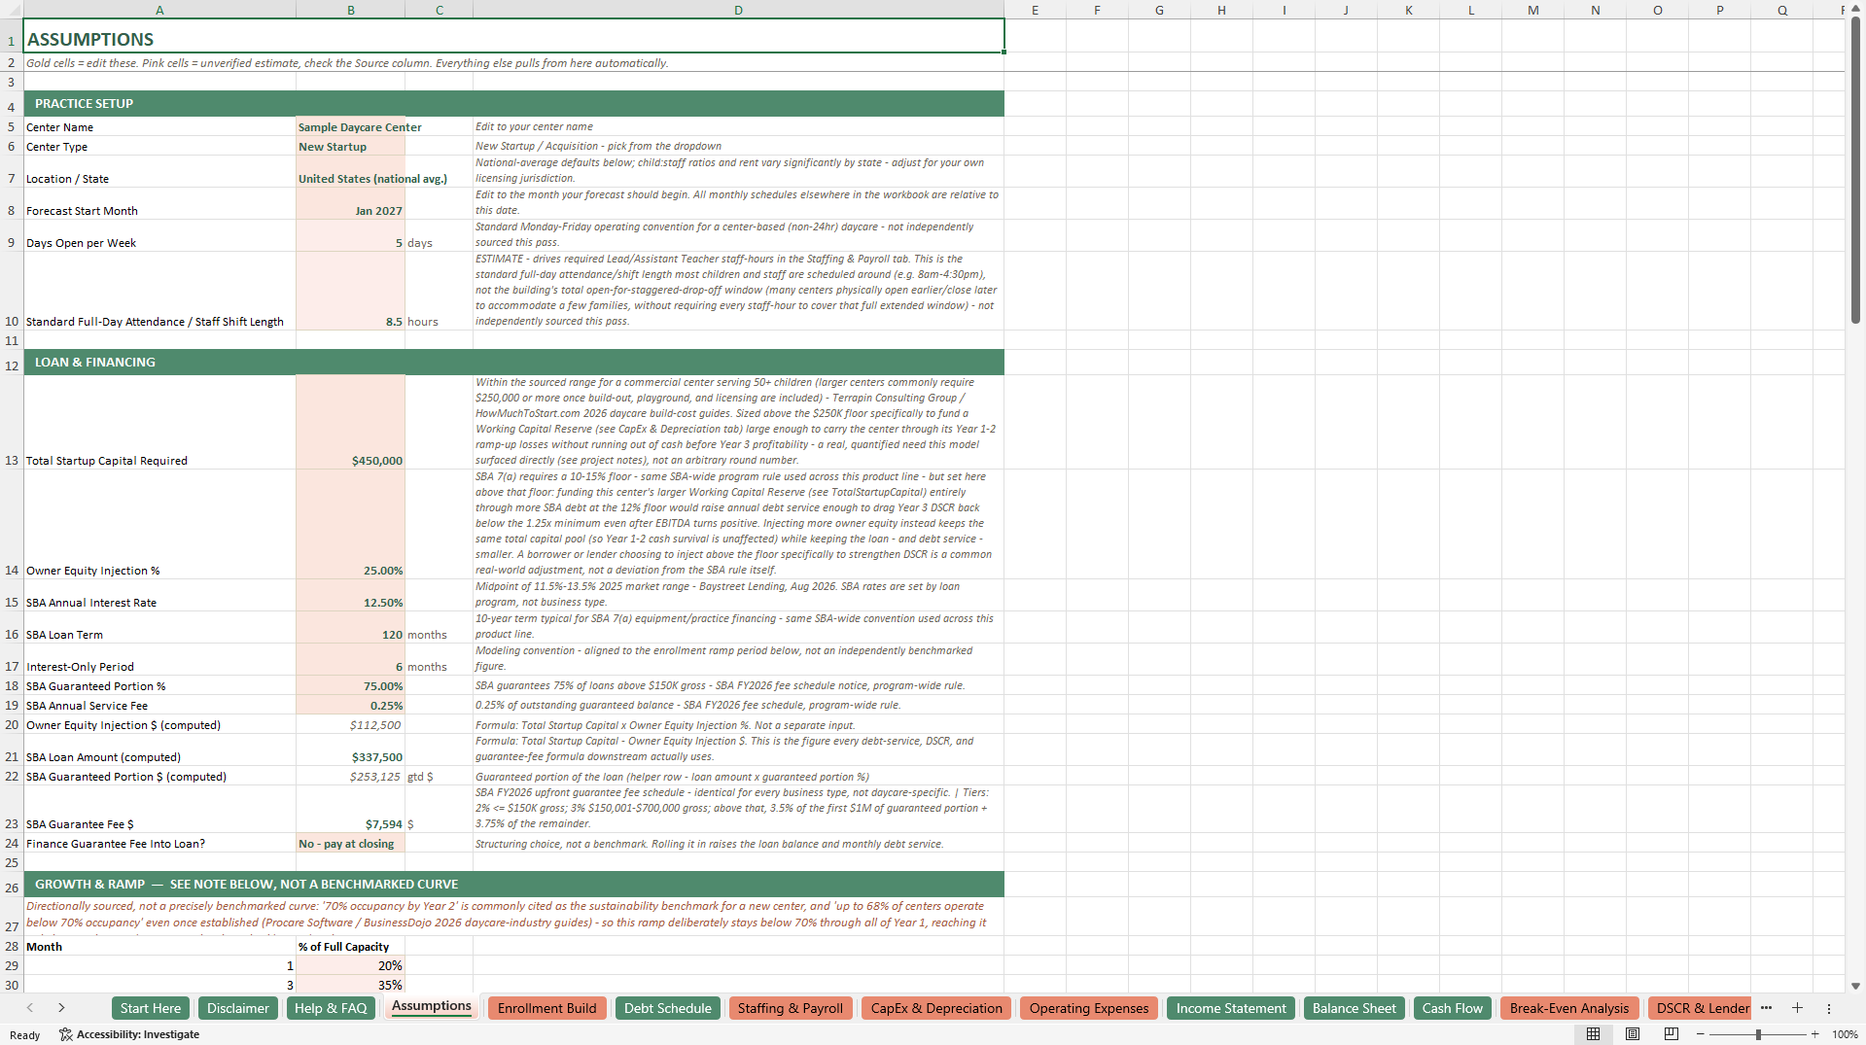Open the Debt Schedule sheet tab
The height and width of the screenshot is (1045, 1866).
(668, 1008)
